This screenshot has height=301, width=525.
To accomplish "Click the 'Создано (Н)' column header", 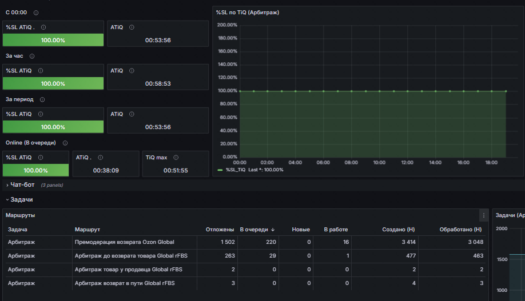I will pos(399,230).
